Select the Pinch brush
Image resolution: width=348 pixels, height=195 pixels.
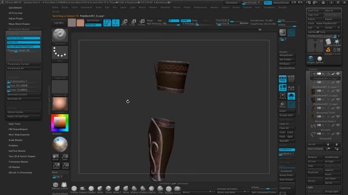[109, 188]
